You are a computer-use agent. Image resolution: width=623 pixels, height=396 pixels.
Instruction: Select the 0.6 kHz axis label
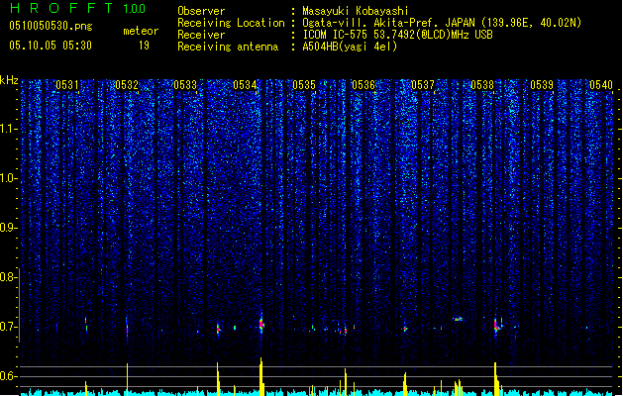click(x=9, y=376)
